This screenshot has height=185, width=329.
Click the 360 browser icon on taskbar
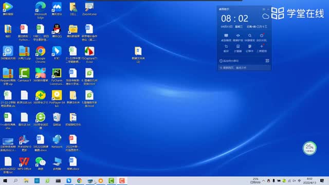tap(47, 181)
